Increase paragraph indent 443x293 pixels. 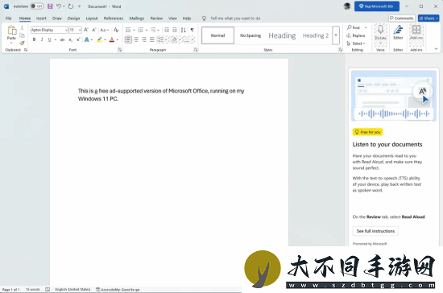(175, 30)
